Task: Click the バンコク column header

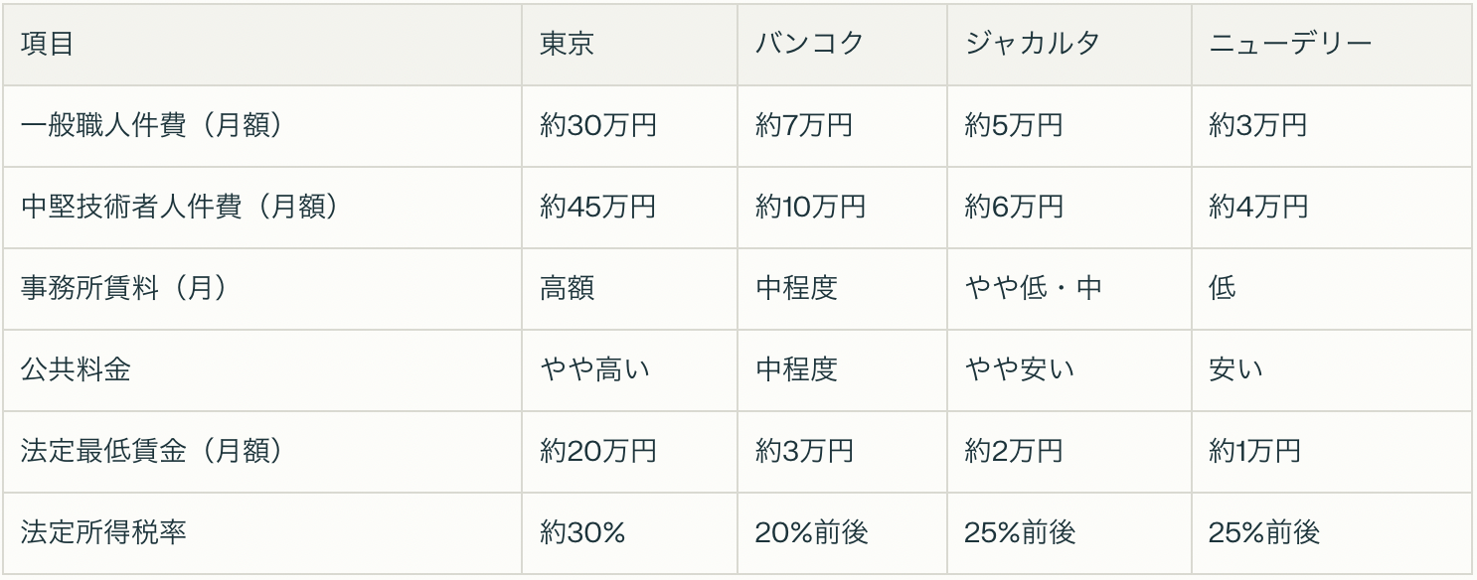Action: tap(810, 45)
